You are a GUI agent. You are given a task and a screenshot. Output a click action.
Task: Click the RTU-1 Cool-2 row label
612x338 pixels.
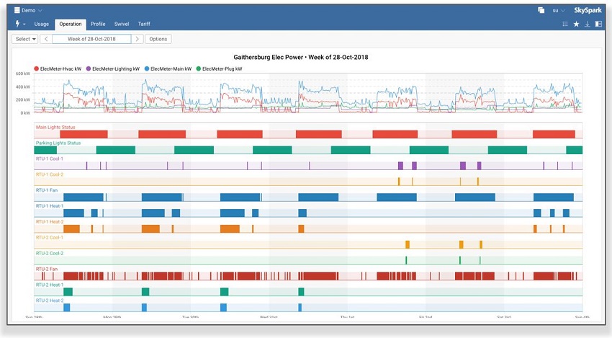pos(49,174)
